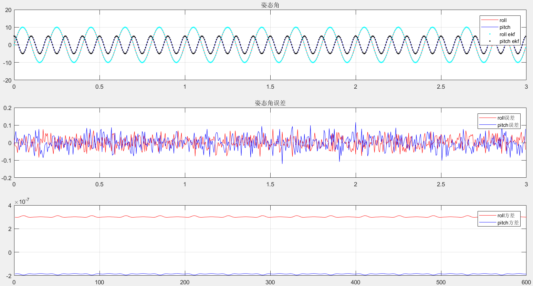Click y-axis tick label -0.2

coord(7,178)
